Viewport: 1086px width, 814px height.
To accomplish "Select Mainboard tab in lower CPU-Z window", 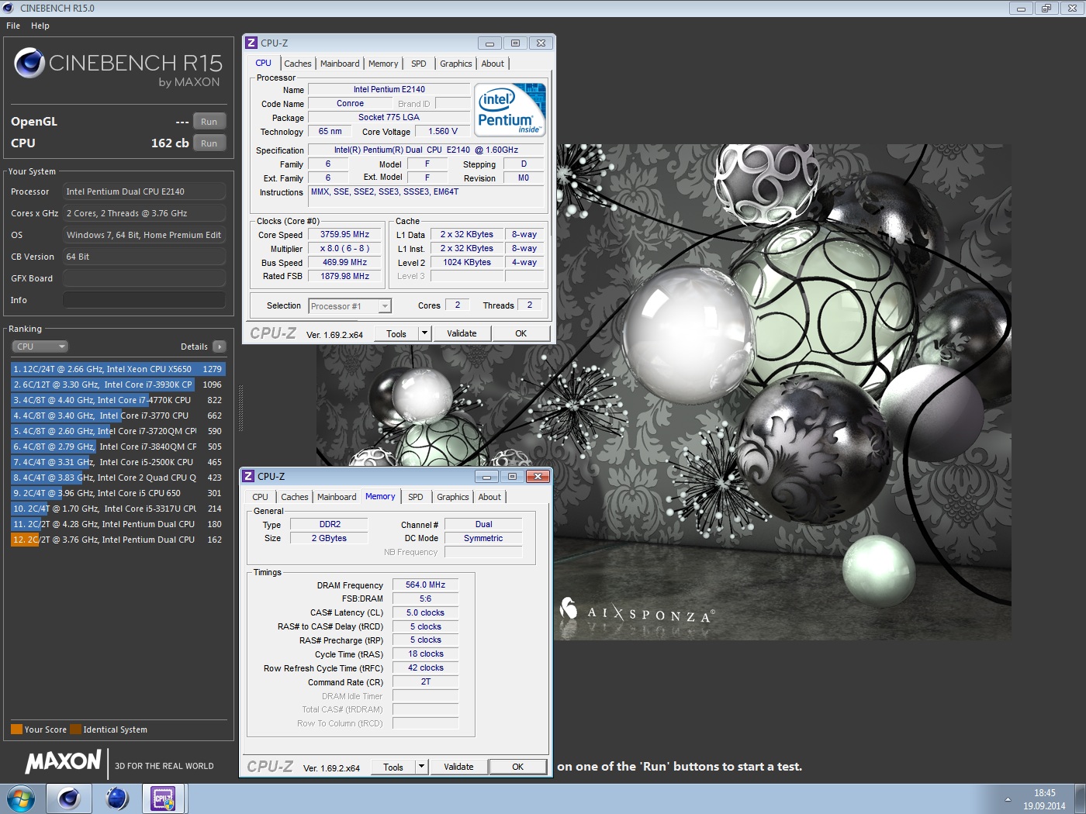I will 337,497.
